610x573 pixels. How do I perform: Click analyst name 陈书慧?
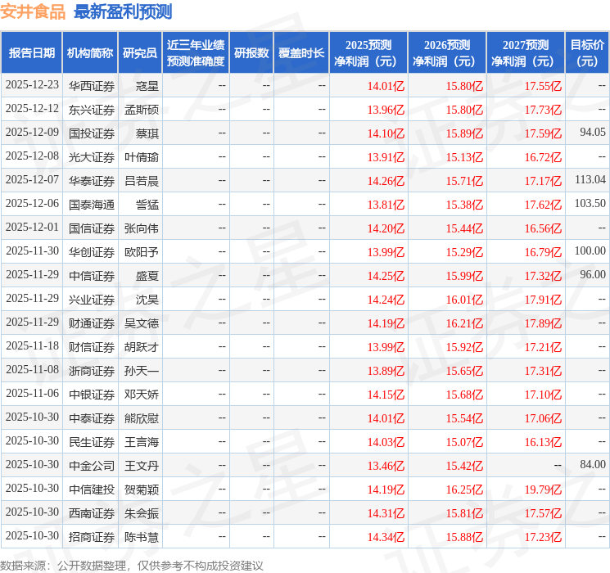(x=142, y=537)
